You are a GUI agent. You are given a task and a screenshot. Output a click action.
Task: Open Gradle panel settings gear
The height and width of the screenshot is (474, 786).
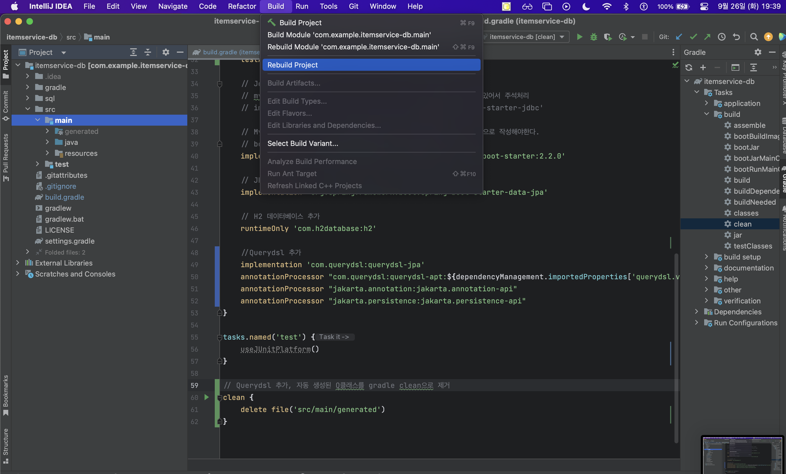point(758,52)
